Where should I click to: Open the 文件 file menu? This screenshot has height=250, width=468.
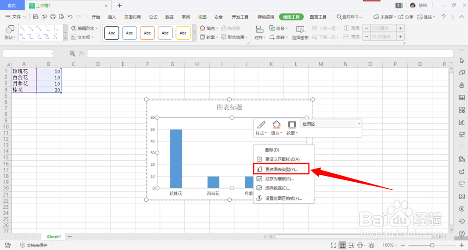[16, 17]
